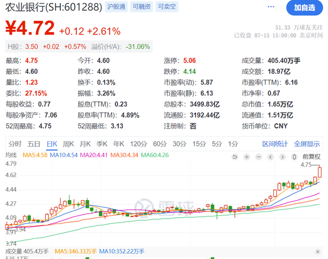The height and width of the screenshot is (259, 328).
Task: Switch to the 分时 chart tab
Action: pos(15,144)
